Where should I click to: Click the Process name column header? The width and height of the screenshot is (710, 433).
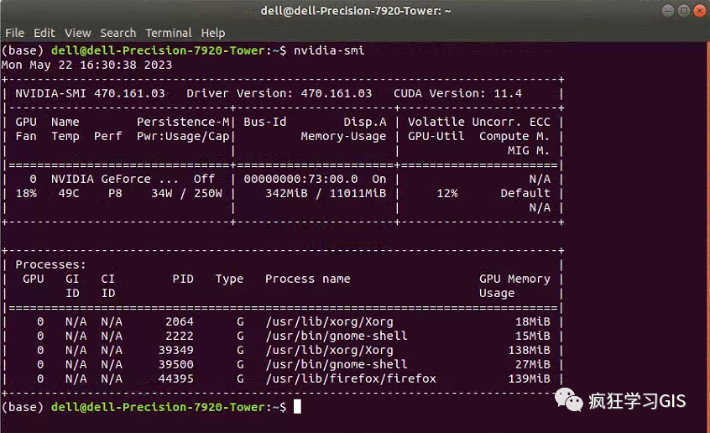pos(307,279)
